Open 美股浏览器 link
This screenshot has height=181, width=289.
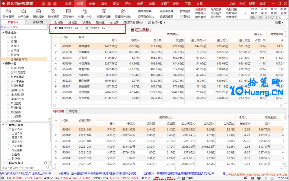click(x=166, y=16)
